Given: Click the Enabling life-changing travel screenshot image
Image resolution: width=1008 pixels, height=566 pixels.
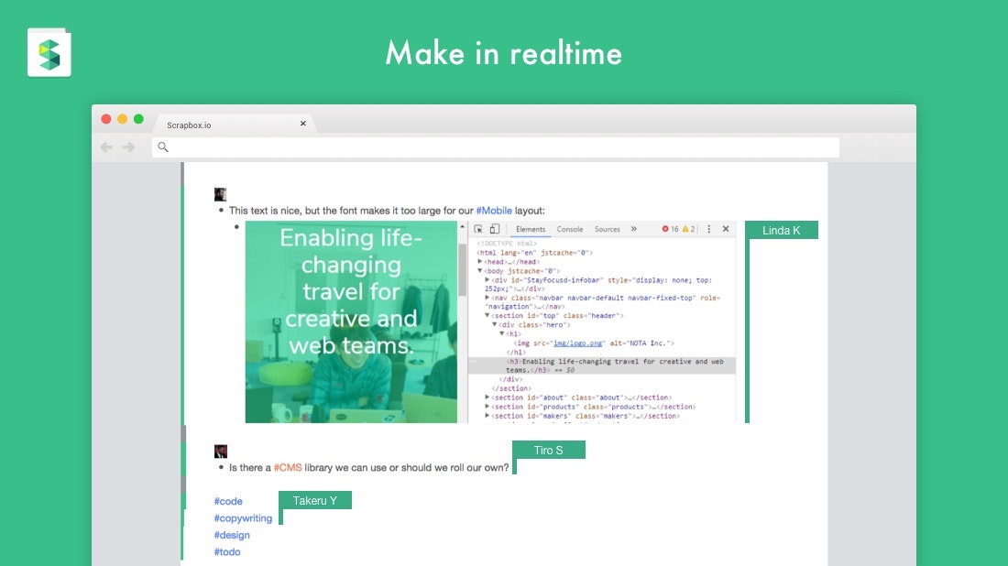Looking at the screenshot, I should pyautogui.click(x=351, y=321).
